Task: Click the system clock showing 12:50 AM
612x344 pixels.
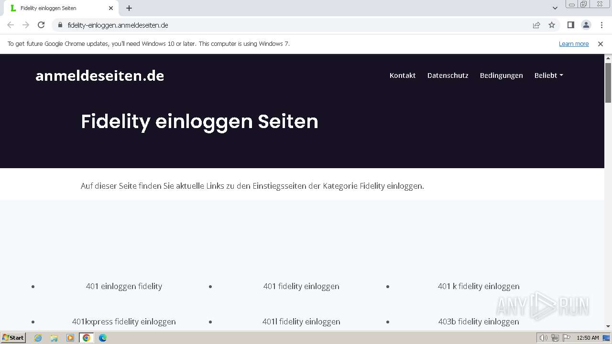Action: (588, 338)
